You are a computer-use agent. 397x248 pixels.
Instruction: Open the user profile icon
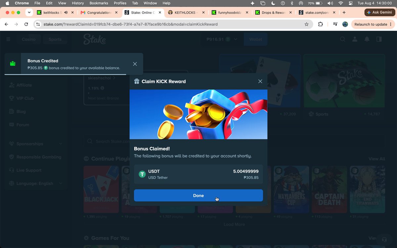click(x=355, y=39)
